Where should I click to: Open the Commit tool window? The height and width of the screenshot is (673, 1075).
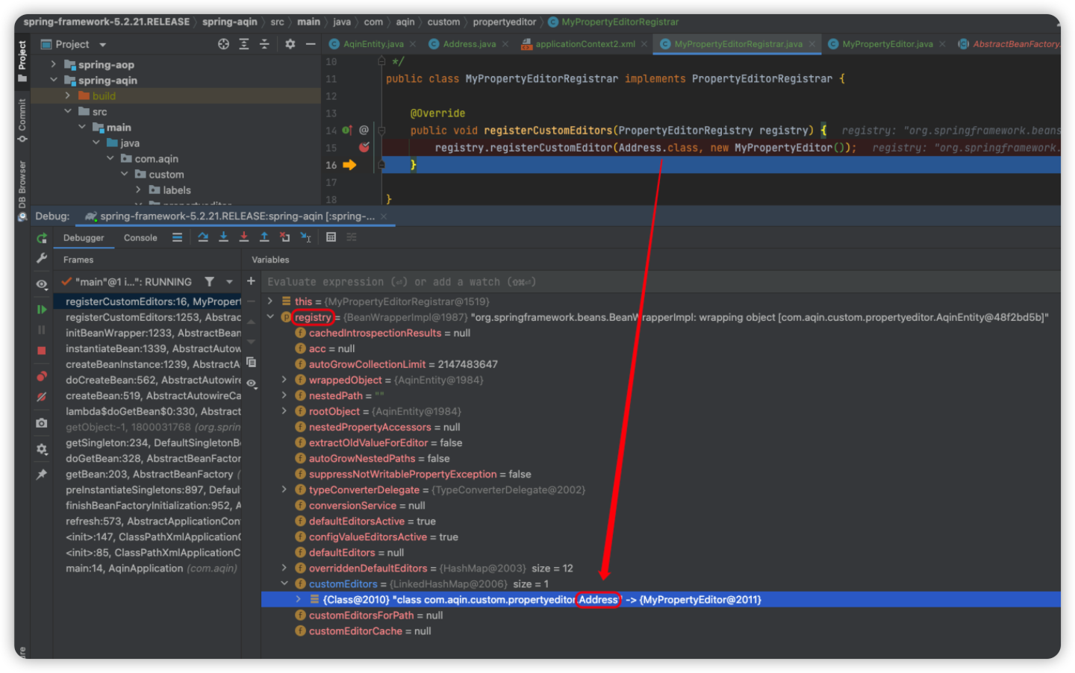[22, 120]
